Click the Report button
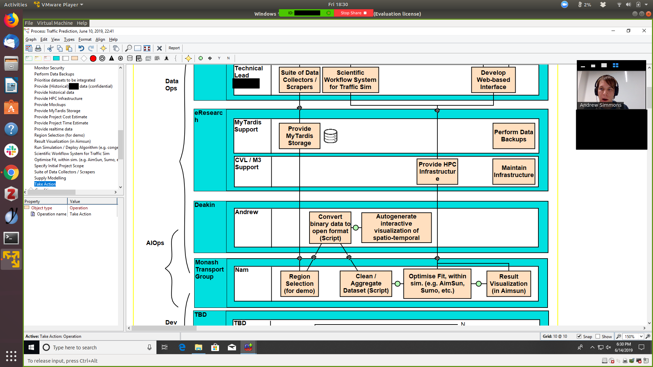The image size is (653, 367). [174, 48]
